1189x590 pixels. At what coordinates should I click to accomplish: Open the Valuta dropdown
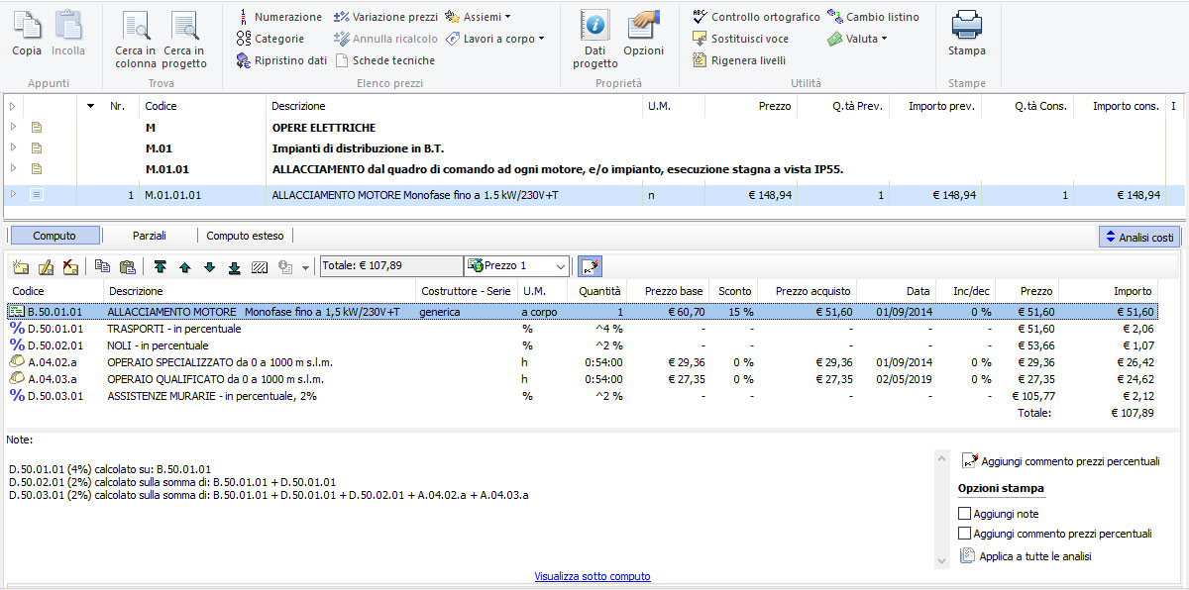(858, 39)
